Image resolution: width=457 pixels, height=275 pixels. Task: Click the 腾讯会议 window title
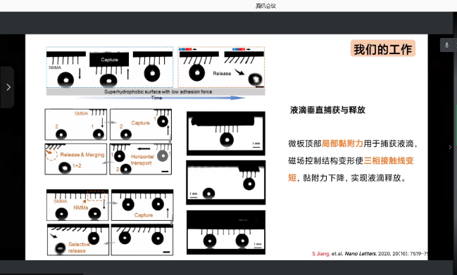[265, 6]
